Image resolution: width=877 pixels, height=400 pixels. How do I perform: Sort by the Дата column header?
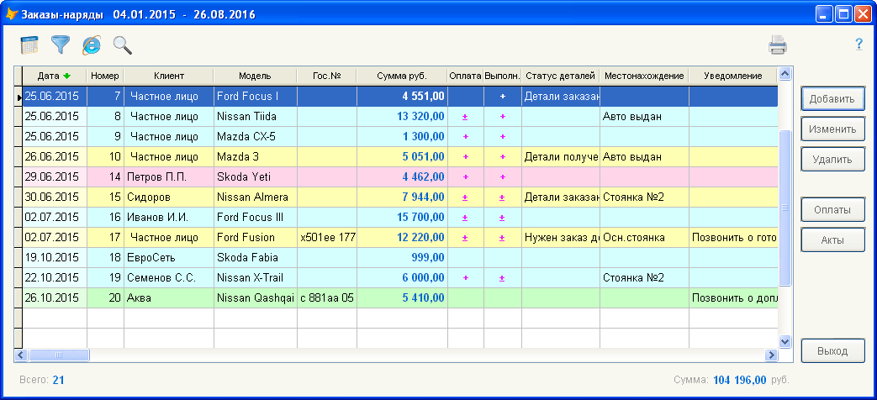55,76
